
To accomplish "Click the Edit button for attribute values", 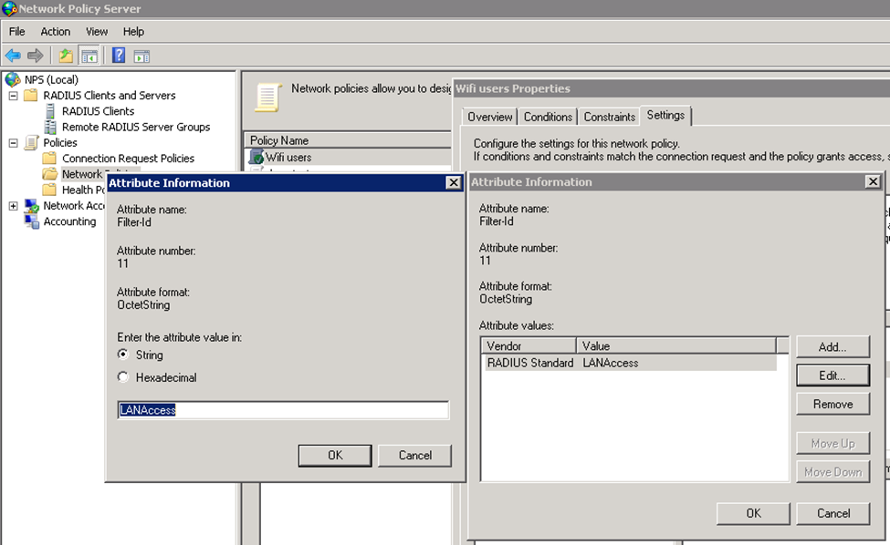I will 832,375.
